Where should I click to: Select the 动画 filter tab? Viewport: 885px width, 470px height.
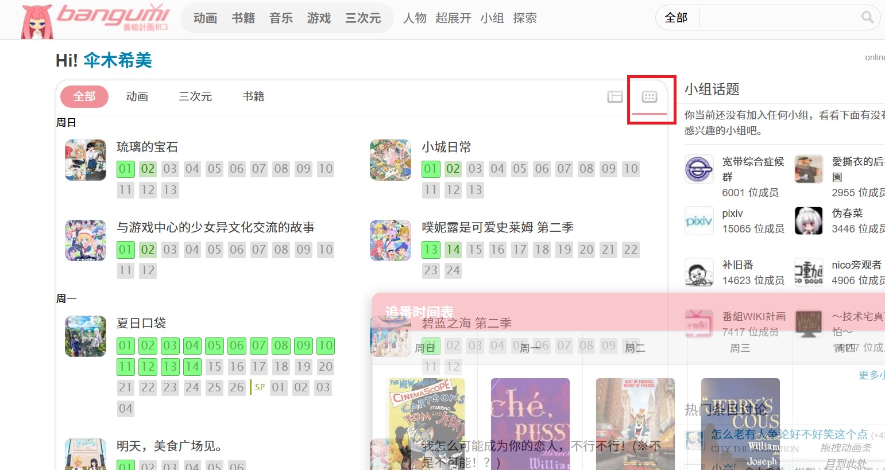137,96
